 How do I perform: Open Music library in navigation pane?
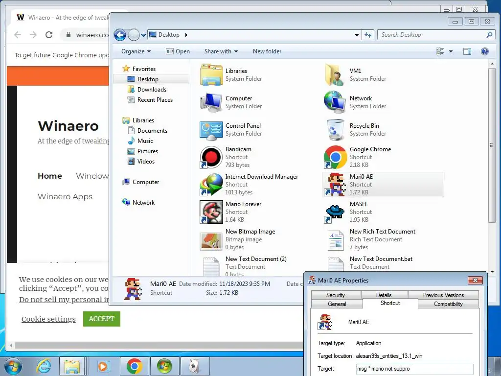tap(145, 141)
